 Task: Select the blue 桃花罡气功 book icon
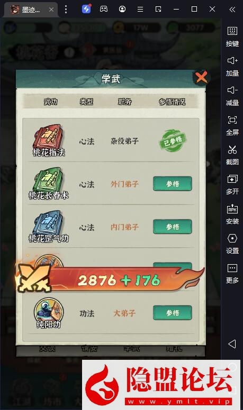[48, 223]
